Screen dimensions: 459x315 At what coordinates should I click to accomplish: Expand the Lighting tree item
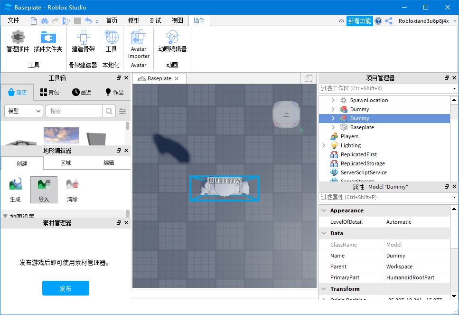click(324, 145)
